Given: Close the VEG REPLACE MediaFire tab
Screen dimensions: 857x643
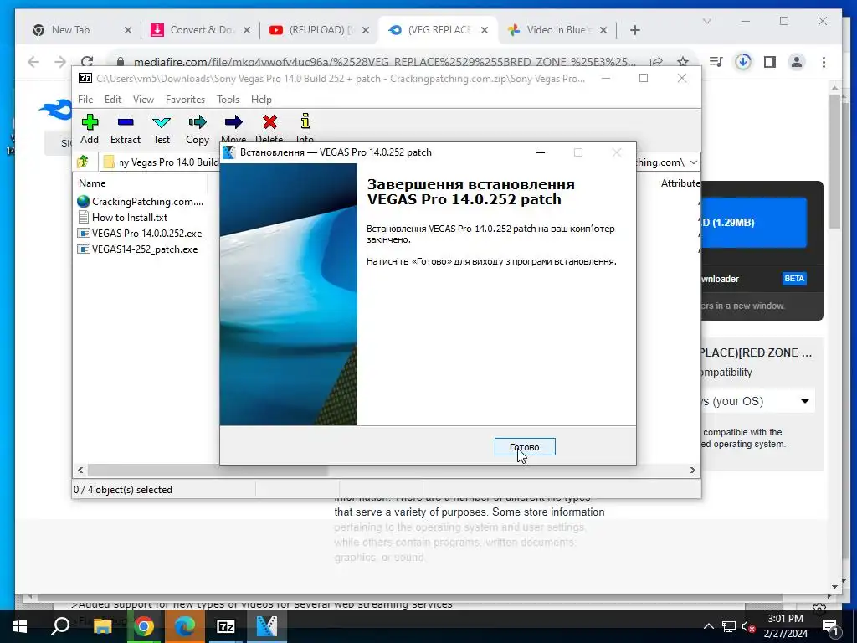Looking at the screenshot, I should tap(485, 30).
